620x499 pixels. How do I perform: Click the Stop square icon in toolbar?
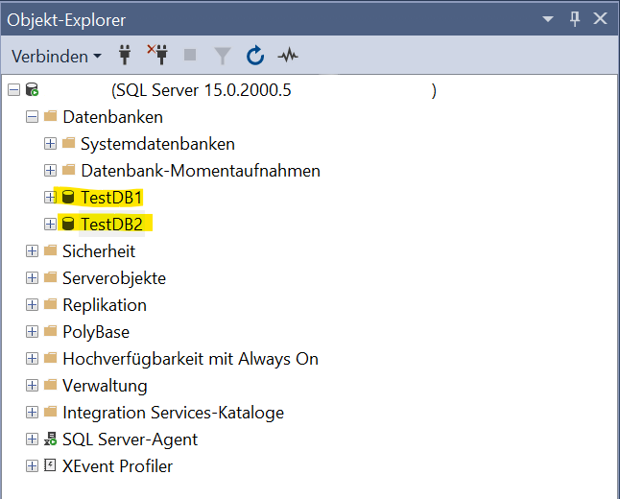190,56
